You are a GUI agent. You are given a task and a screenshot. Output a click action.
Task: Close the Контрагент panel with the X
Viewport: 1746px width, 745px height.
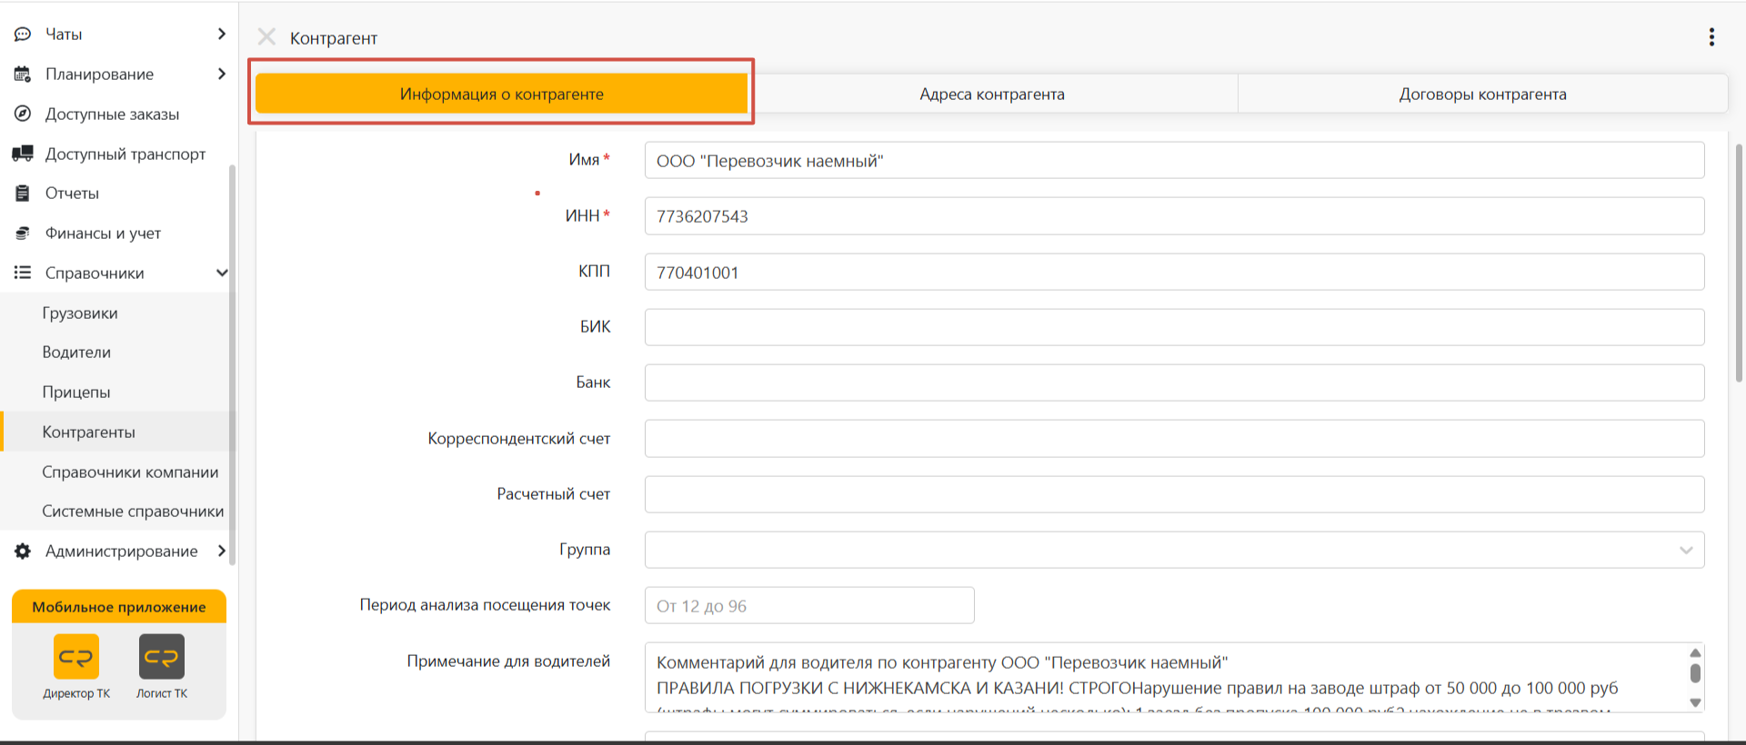pos(266,37)
